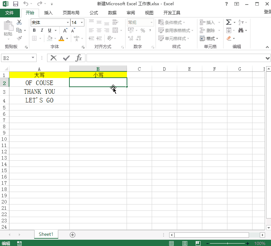
Task: Click Increase Decimal icon
Action: point(130,38)
